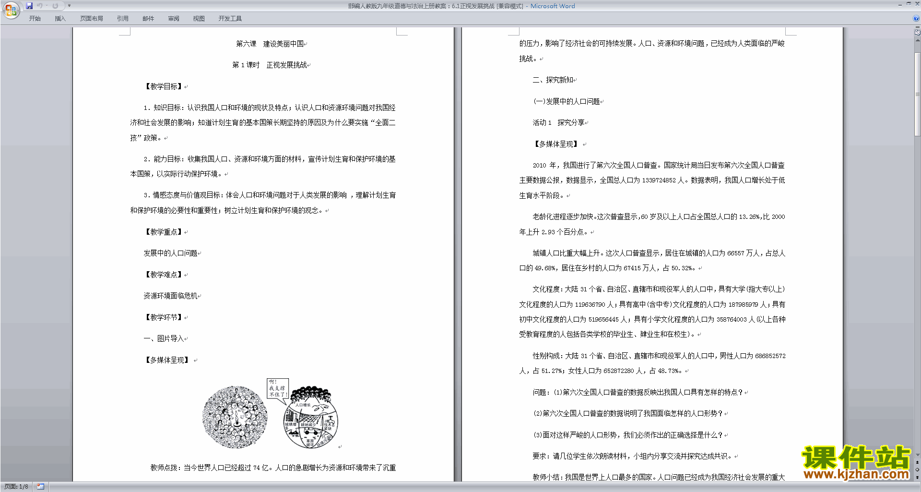This screenshot has width=921, height=492.
Task: Open the 开发工具 ribbon tab
Action: 230,18
